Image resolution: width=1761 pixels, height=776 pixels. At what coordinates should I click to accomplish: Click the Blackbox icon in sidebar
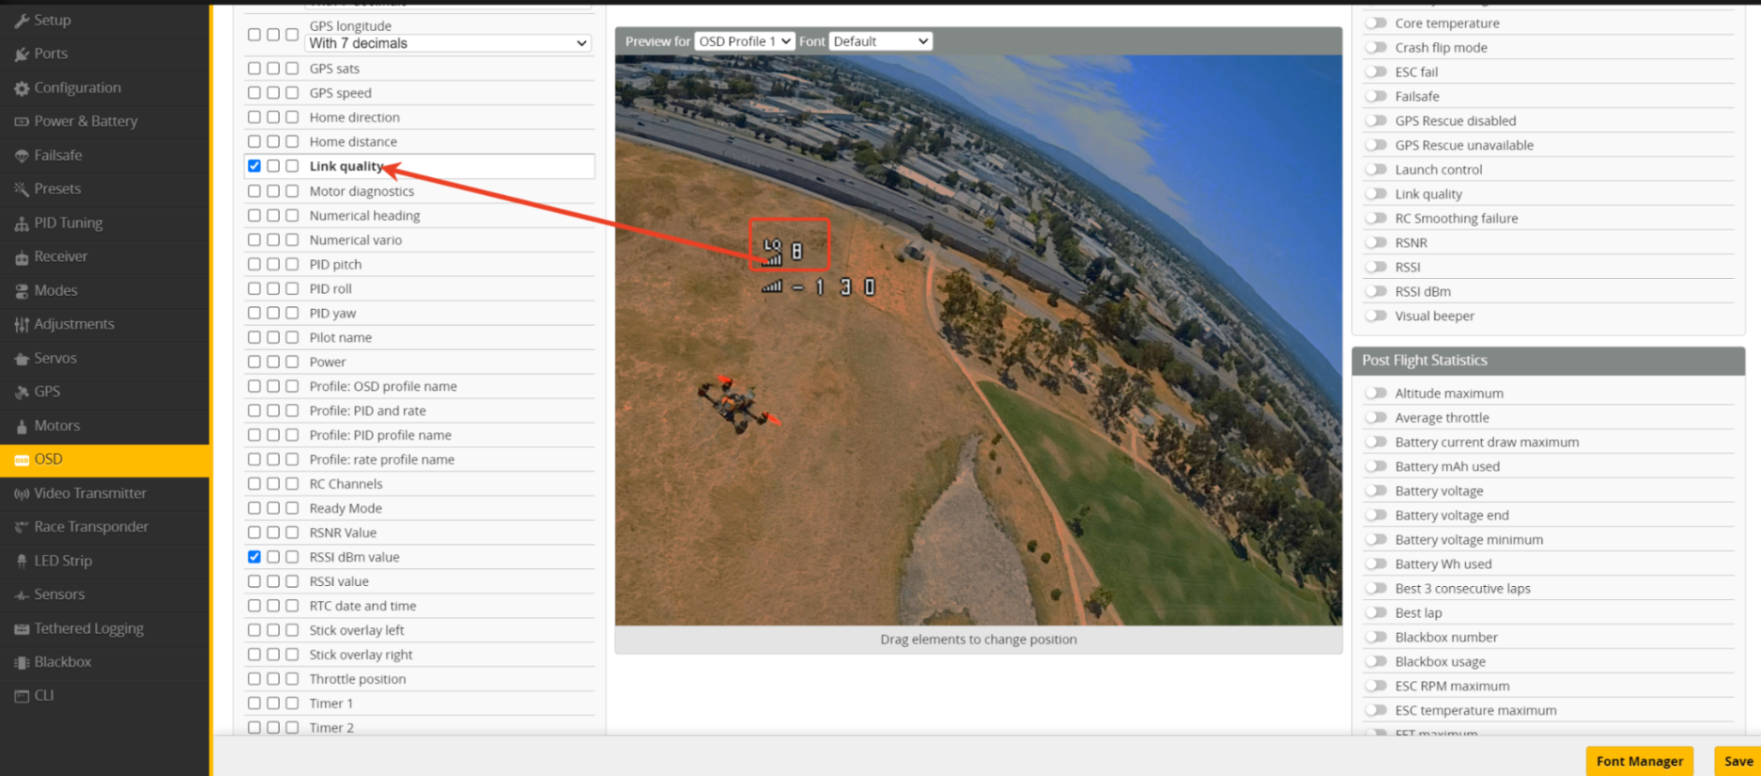(21, 662)
